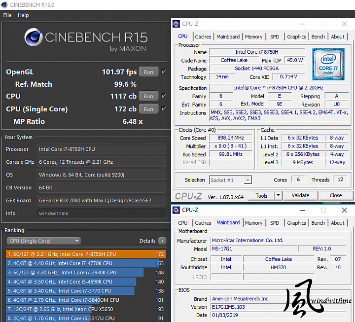This screenshot has height=322, width=355.
Task: Click the Close button in CPU-Z
Action: (336, 195)
